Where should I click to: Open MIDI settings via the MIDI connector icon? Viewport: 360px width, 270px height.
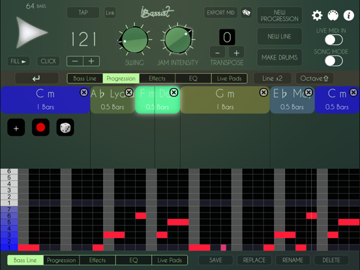click(333, 16)
